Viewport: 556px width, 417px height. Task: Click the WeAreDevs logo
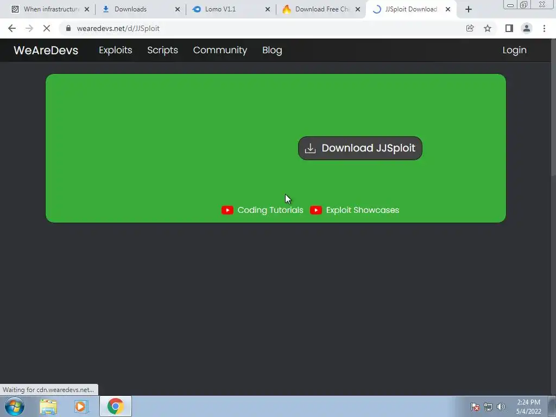pyautogui.click(x=46, y=50)
